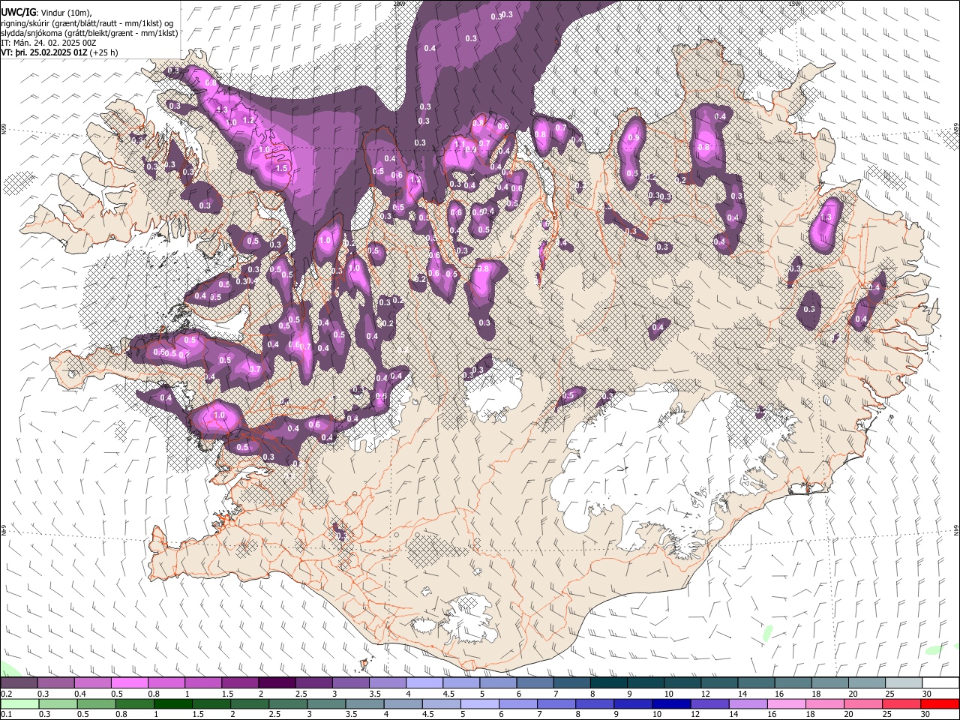960x720 pixels.
Task: Select snow legend swatch between 4 and 4.5
Action: click(424, 683)
